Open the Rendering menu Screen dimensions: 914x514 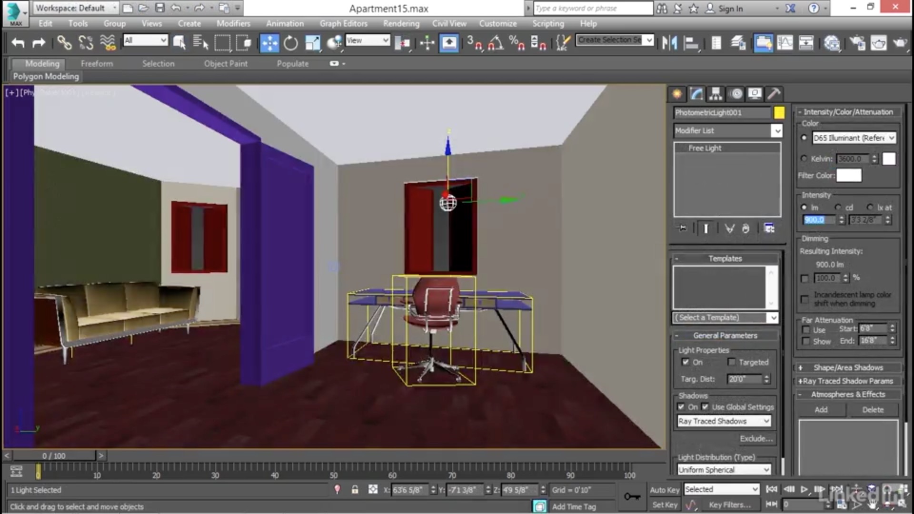click(401, 23)
